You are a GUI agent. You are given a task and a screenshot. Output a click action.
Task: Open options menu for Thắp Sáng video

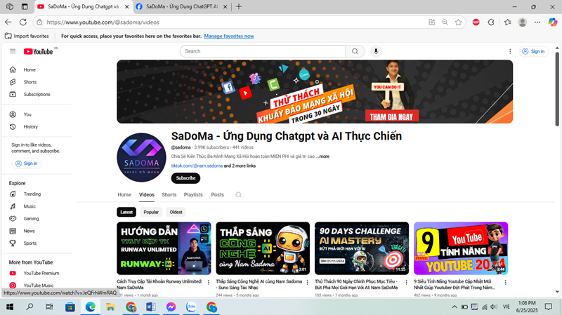click(x=307, y=282)
